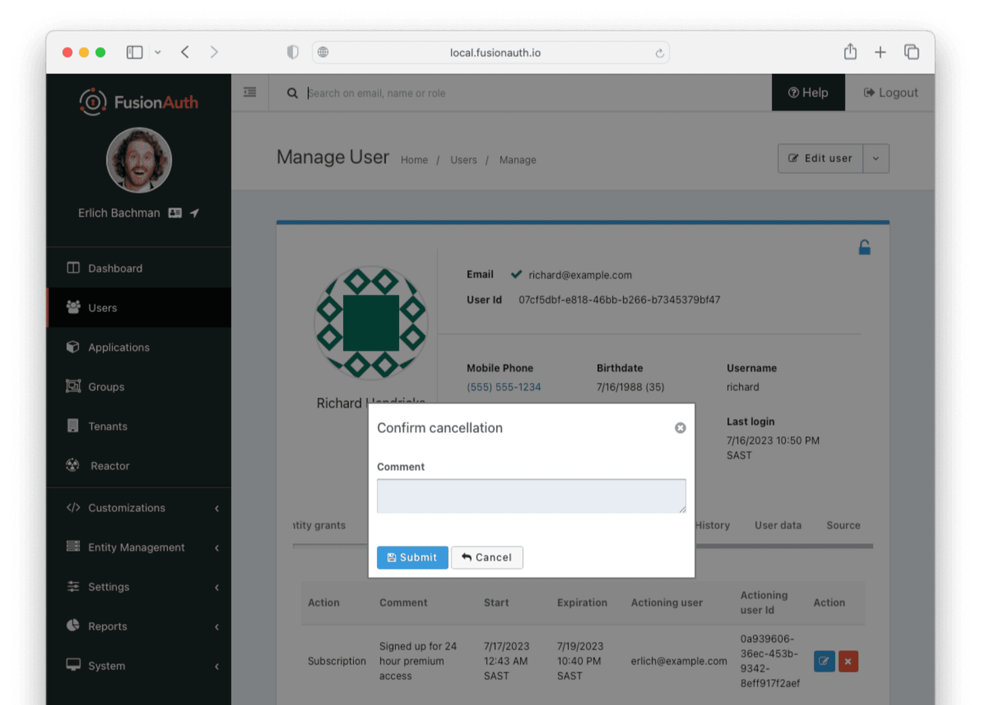
Task: Click into the Comment text area
Action: tap(532, 496)
